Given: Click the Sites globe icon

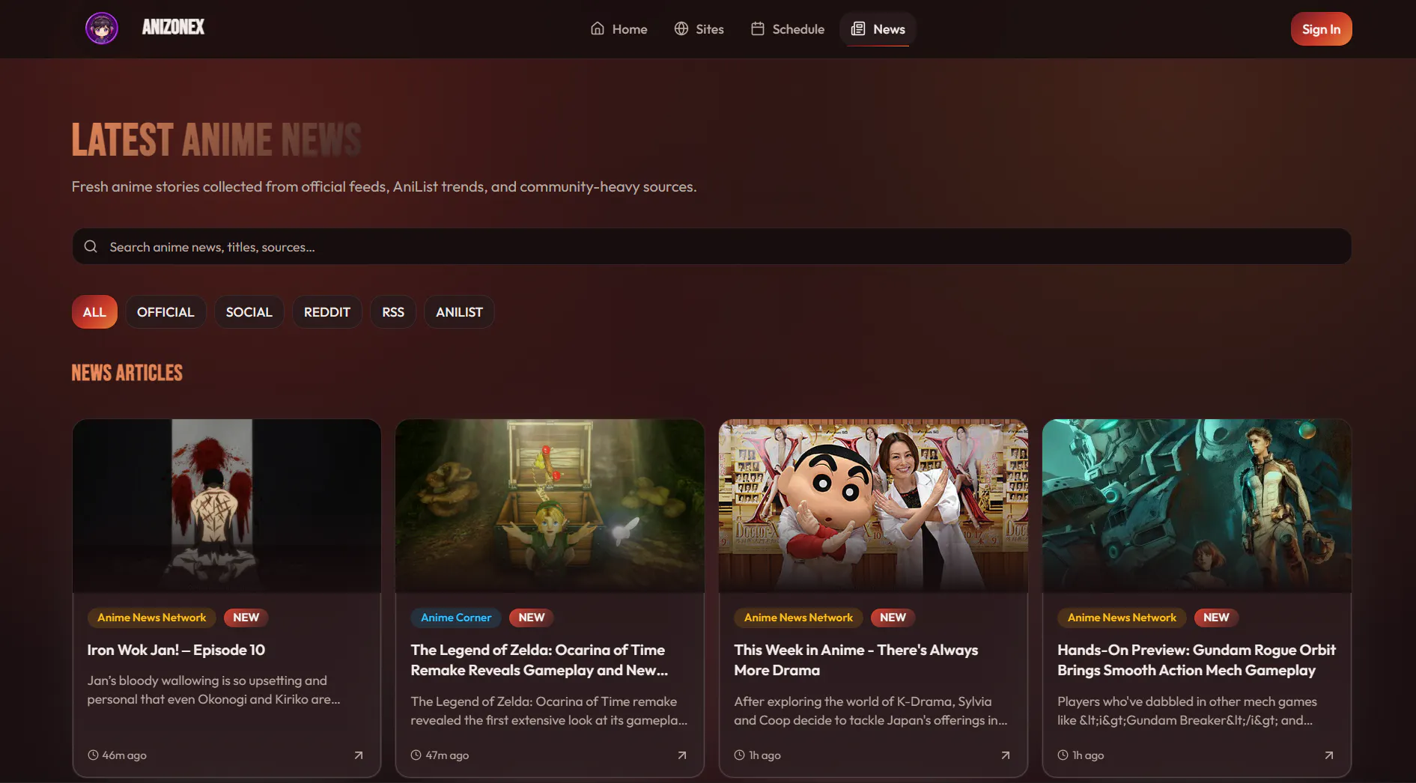Looking at the screenshot, I should (x=681, y=28).
